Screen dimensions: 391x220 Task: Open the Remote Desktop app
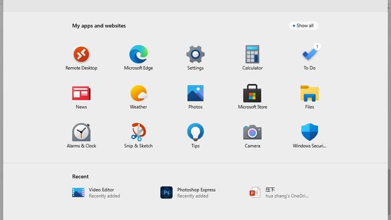[x=81, y=58]
